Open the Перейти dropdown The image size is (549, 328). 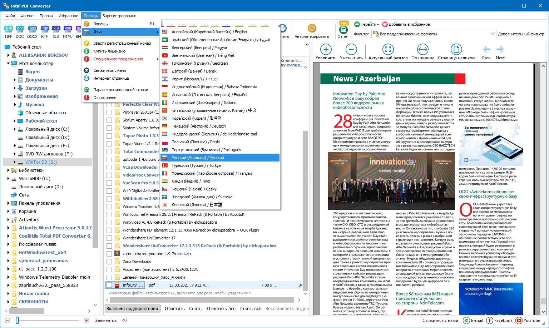[366, 24]
